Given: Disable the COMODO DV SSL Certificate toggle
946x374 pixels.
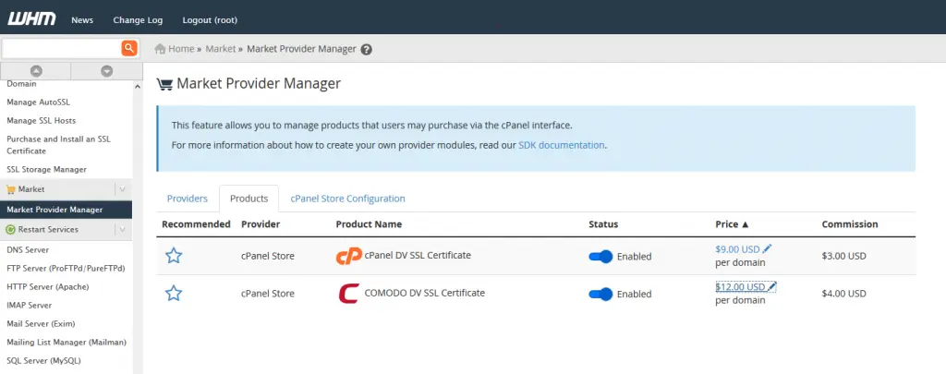Looking at the screenshot, I should tap(600, 294).
